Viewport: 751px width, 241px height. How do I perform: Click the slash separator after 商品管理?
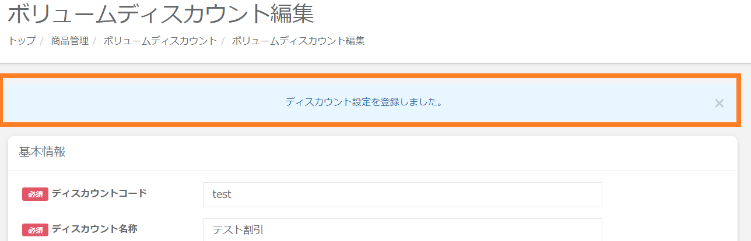(x=94, y=41)
